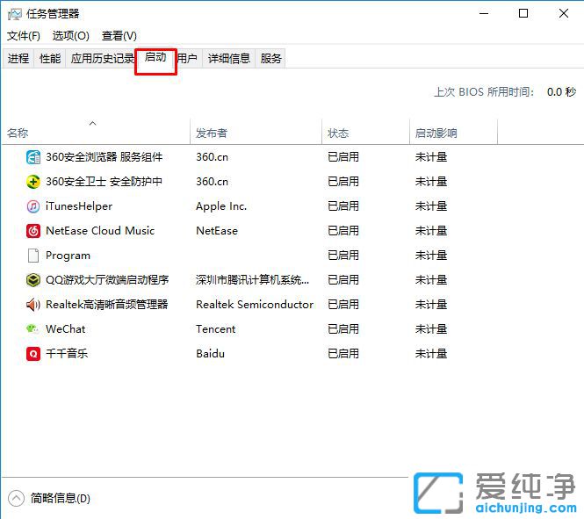Switch to the 服务 tab
Viewport: 584px width, 519px height.
(270, 59)
